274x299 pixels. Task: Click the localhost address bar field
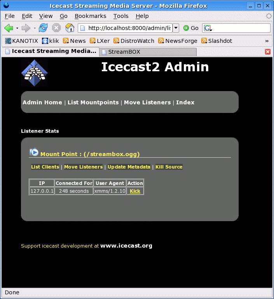pyautogui.click(x=128, y=28)
